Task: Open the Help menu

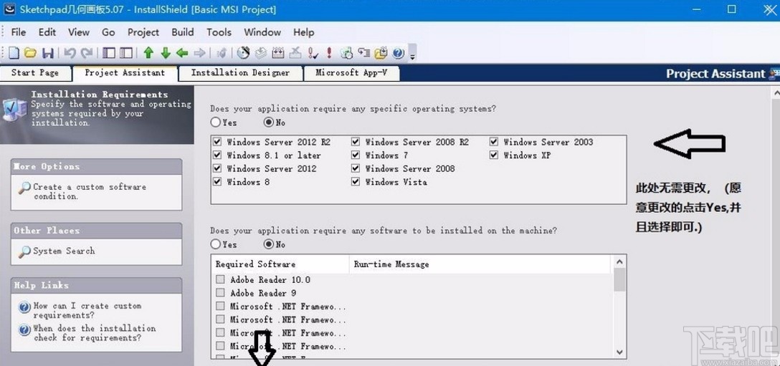Action: click(303, 32)
